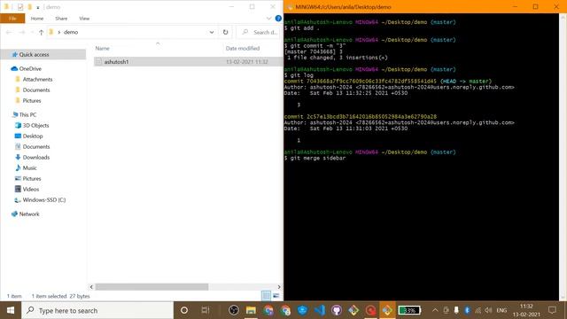Viewport: 567px width, 319px height.
Task: Open the recent locations dropdown arrow
Action: (32, 32)
